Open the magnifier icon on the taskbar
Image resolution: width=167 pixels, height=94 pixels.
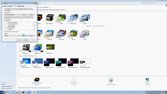coord(7,92)
